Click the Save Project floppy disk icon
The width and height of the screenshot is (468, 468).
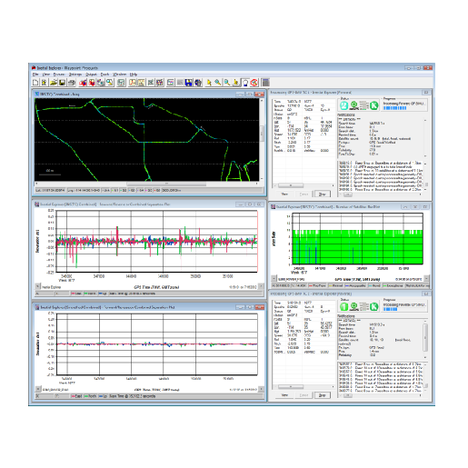click(x=62, y=83)
